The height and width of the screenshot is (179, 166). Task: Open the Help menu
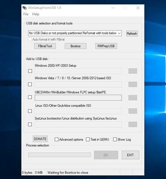[x=36, y=14]
